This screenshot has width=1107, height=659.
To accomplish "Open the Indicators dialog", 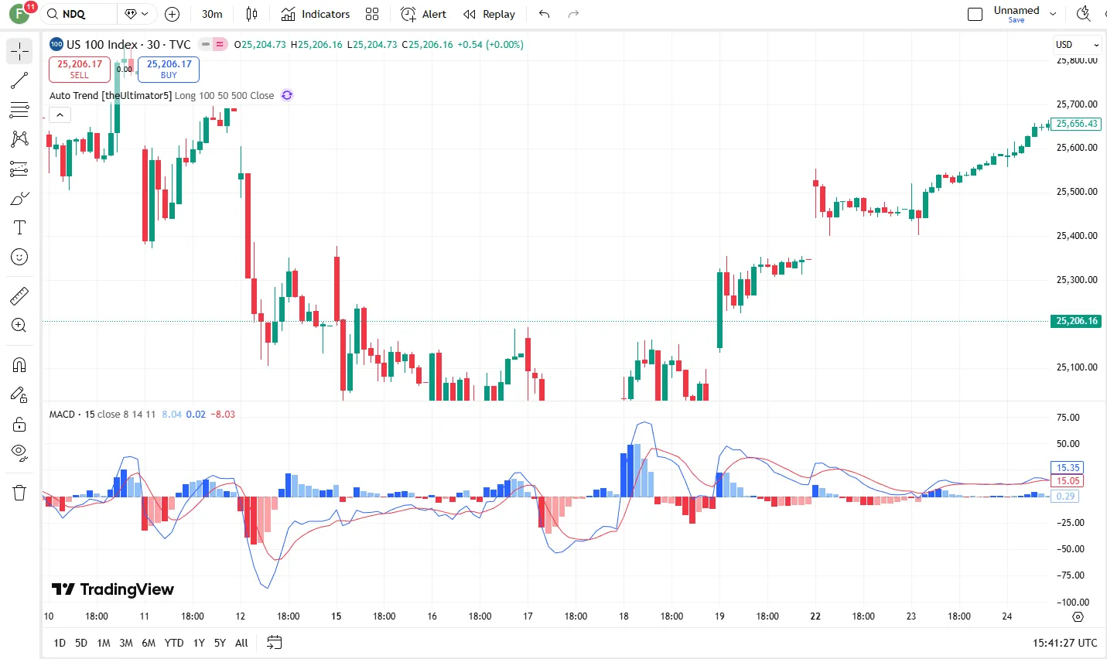I will click(x=316, y=14).
